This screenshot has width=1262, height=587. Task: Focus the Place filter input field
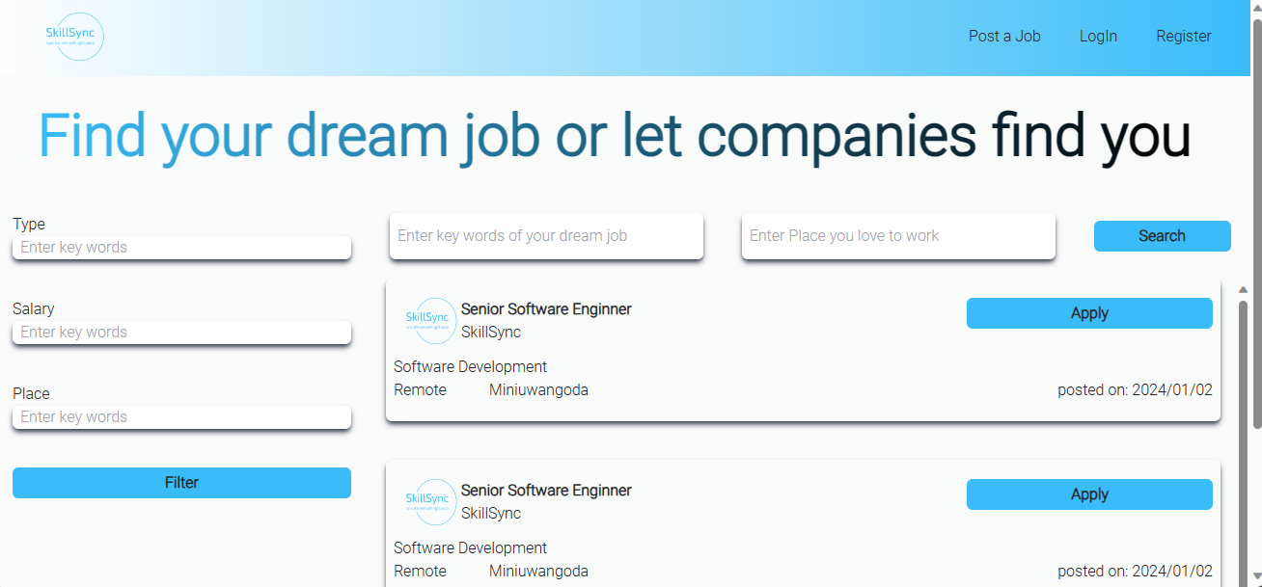[x=181, y=416]
